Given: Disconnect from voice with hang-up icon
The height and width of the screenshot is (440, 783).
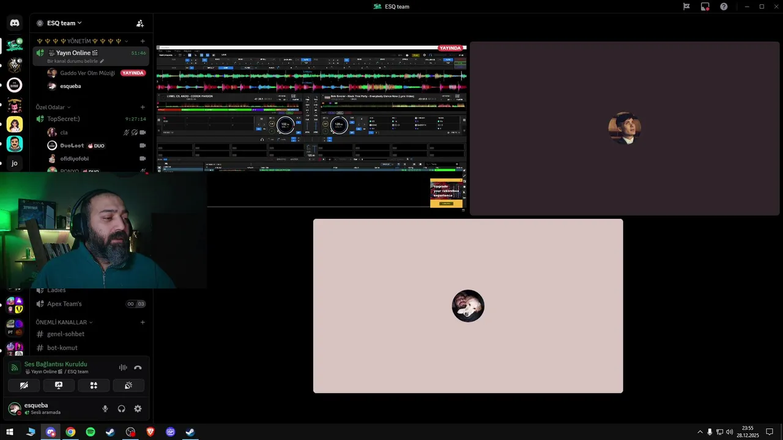Looking at the screenshot, I should tap(138, 367).
